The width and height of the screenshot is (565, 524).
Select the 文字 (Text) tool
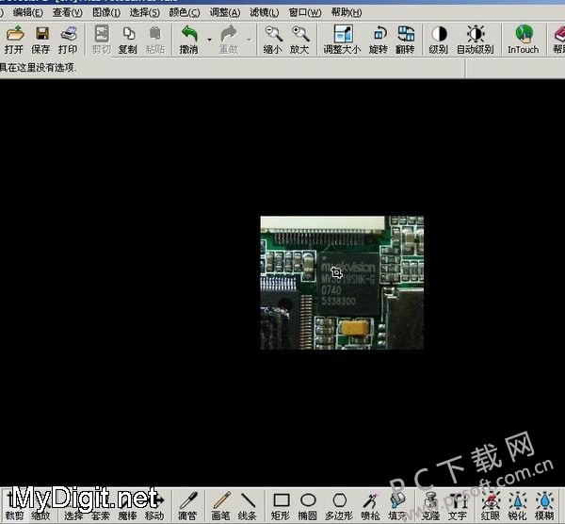(458, 500)
